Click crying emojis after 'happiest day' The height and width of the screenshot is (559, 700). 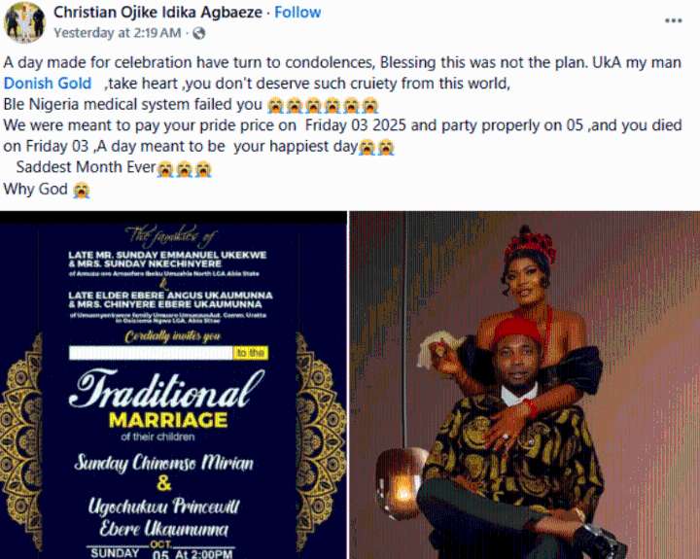coord(377,148)
